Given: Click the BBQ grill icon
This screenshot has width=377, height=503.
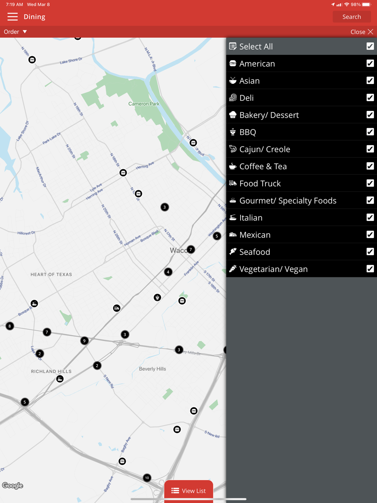Looking at the screenshot, I should (x=233, y=132).
